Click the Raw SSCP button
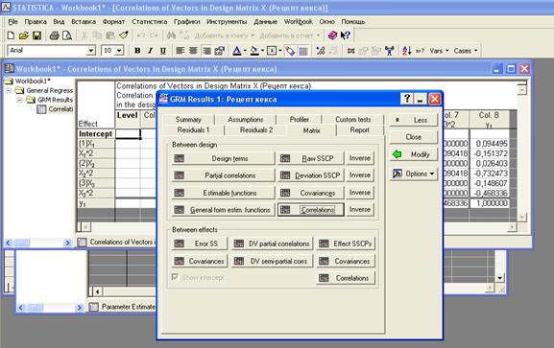Screen dimensions: 554x348 tap(310, 158)
